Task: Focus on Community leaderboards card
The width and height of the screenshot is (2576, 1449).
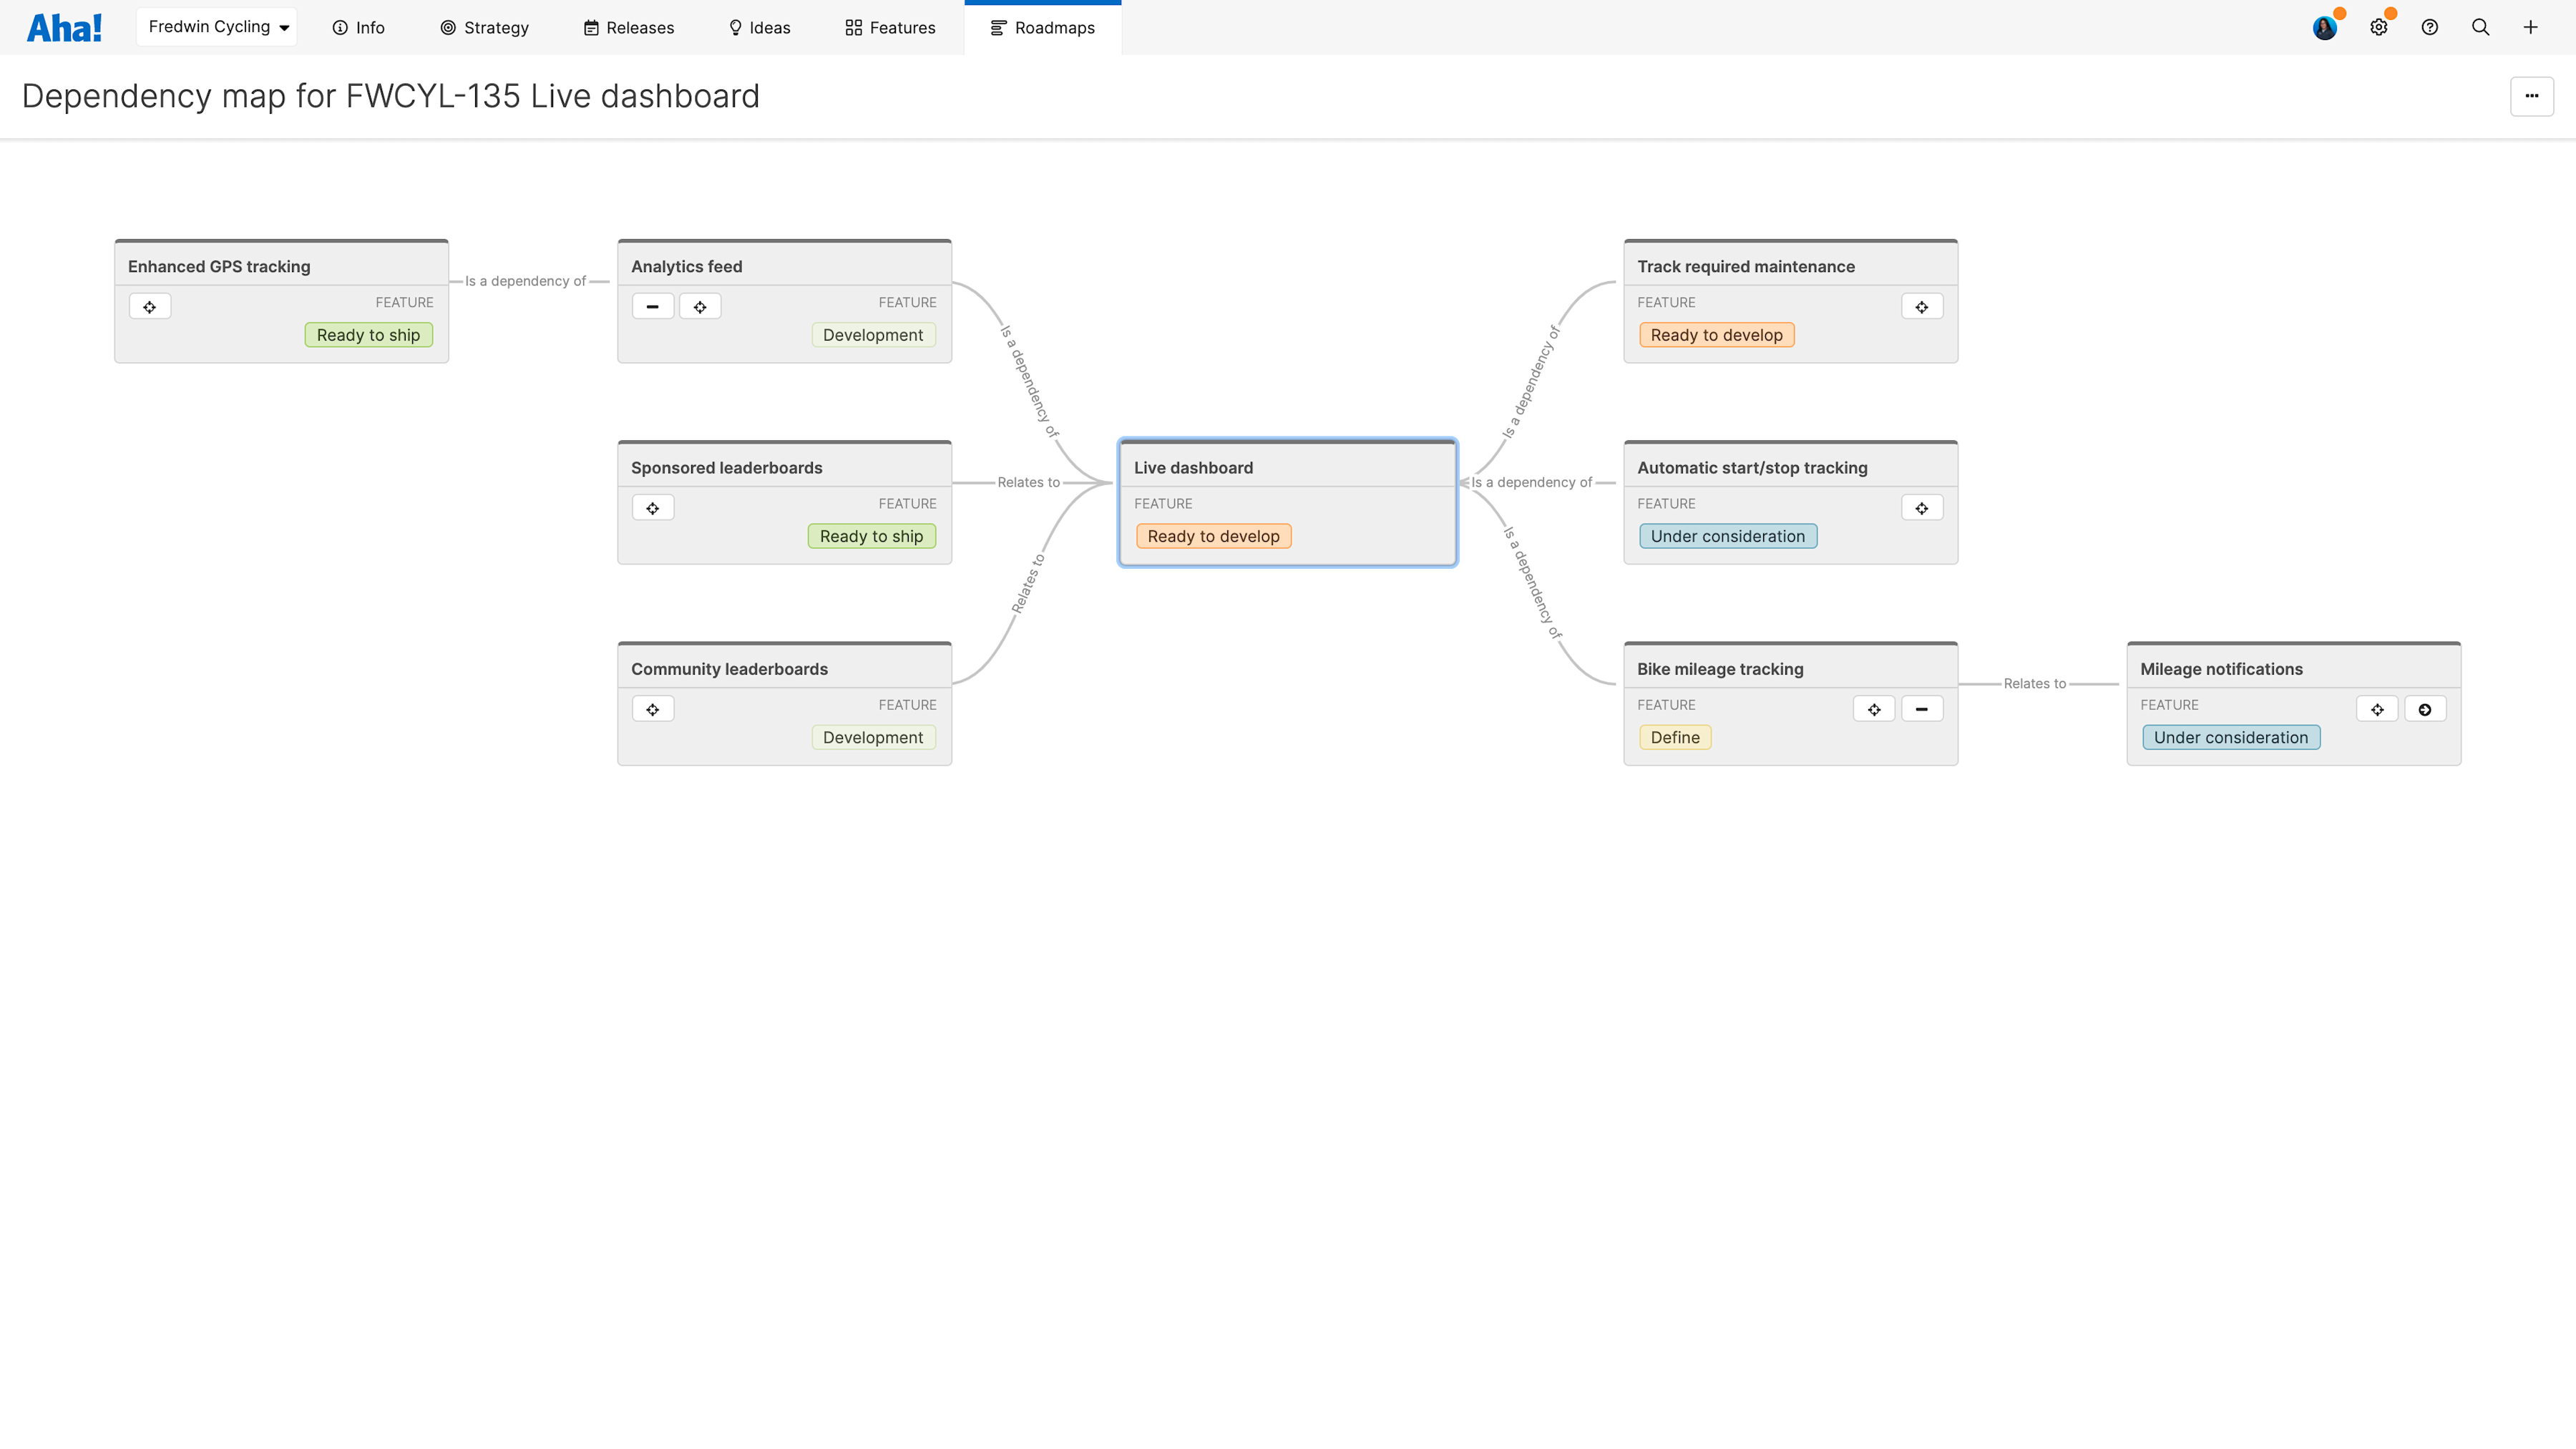Action: pyautogui.click(x=652, y=708)
